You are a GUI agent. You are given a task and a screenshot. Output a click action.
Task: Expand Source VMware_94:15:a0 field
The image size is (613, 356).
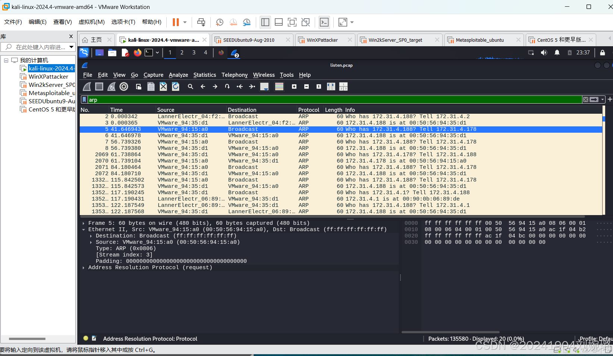pos(91,242)
